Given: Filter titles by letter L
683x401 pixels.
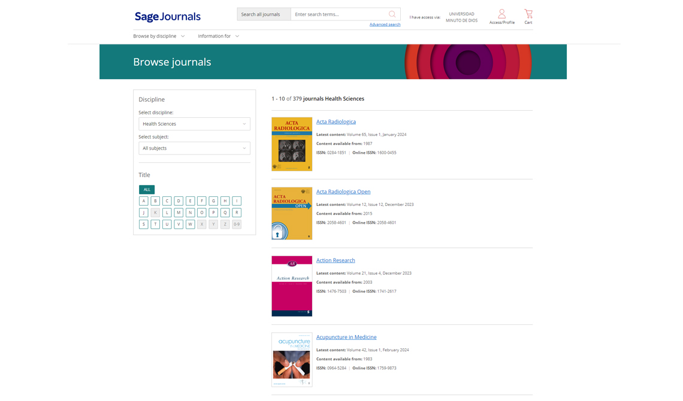Looking at the screenshot, I should pos(167,212).
